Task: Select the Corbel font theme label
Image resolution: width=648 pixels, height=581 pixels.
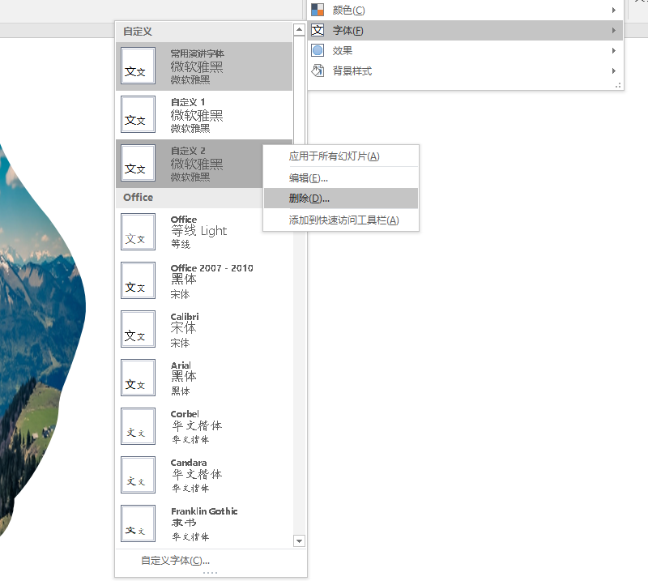Action: click(185, 414)
